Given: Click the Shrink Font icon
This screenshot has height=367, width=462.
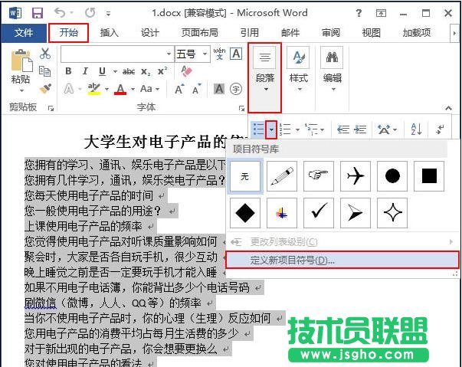Looking at the screenshot, I should [197, 89].
